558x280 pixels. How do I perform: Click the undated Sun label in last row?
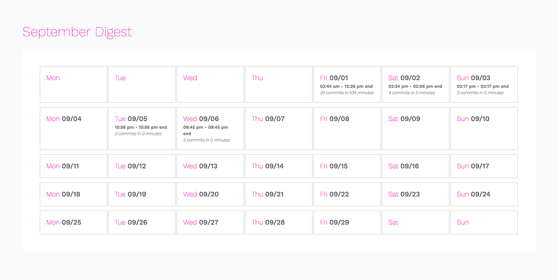(463, 223)
